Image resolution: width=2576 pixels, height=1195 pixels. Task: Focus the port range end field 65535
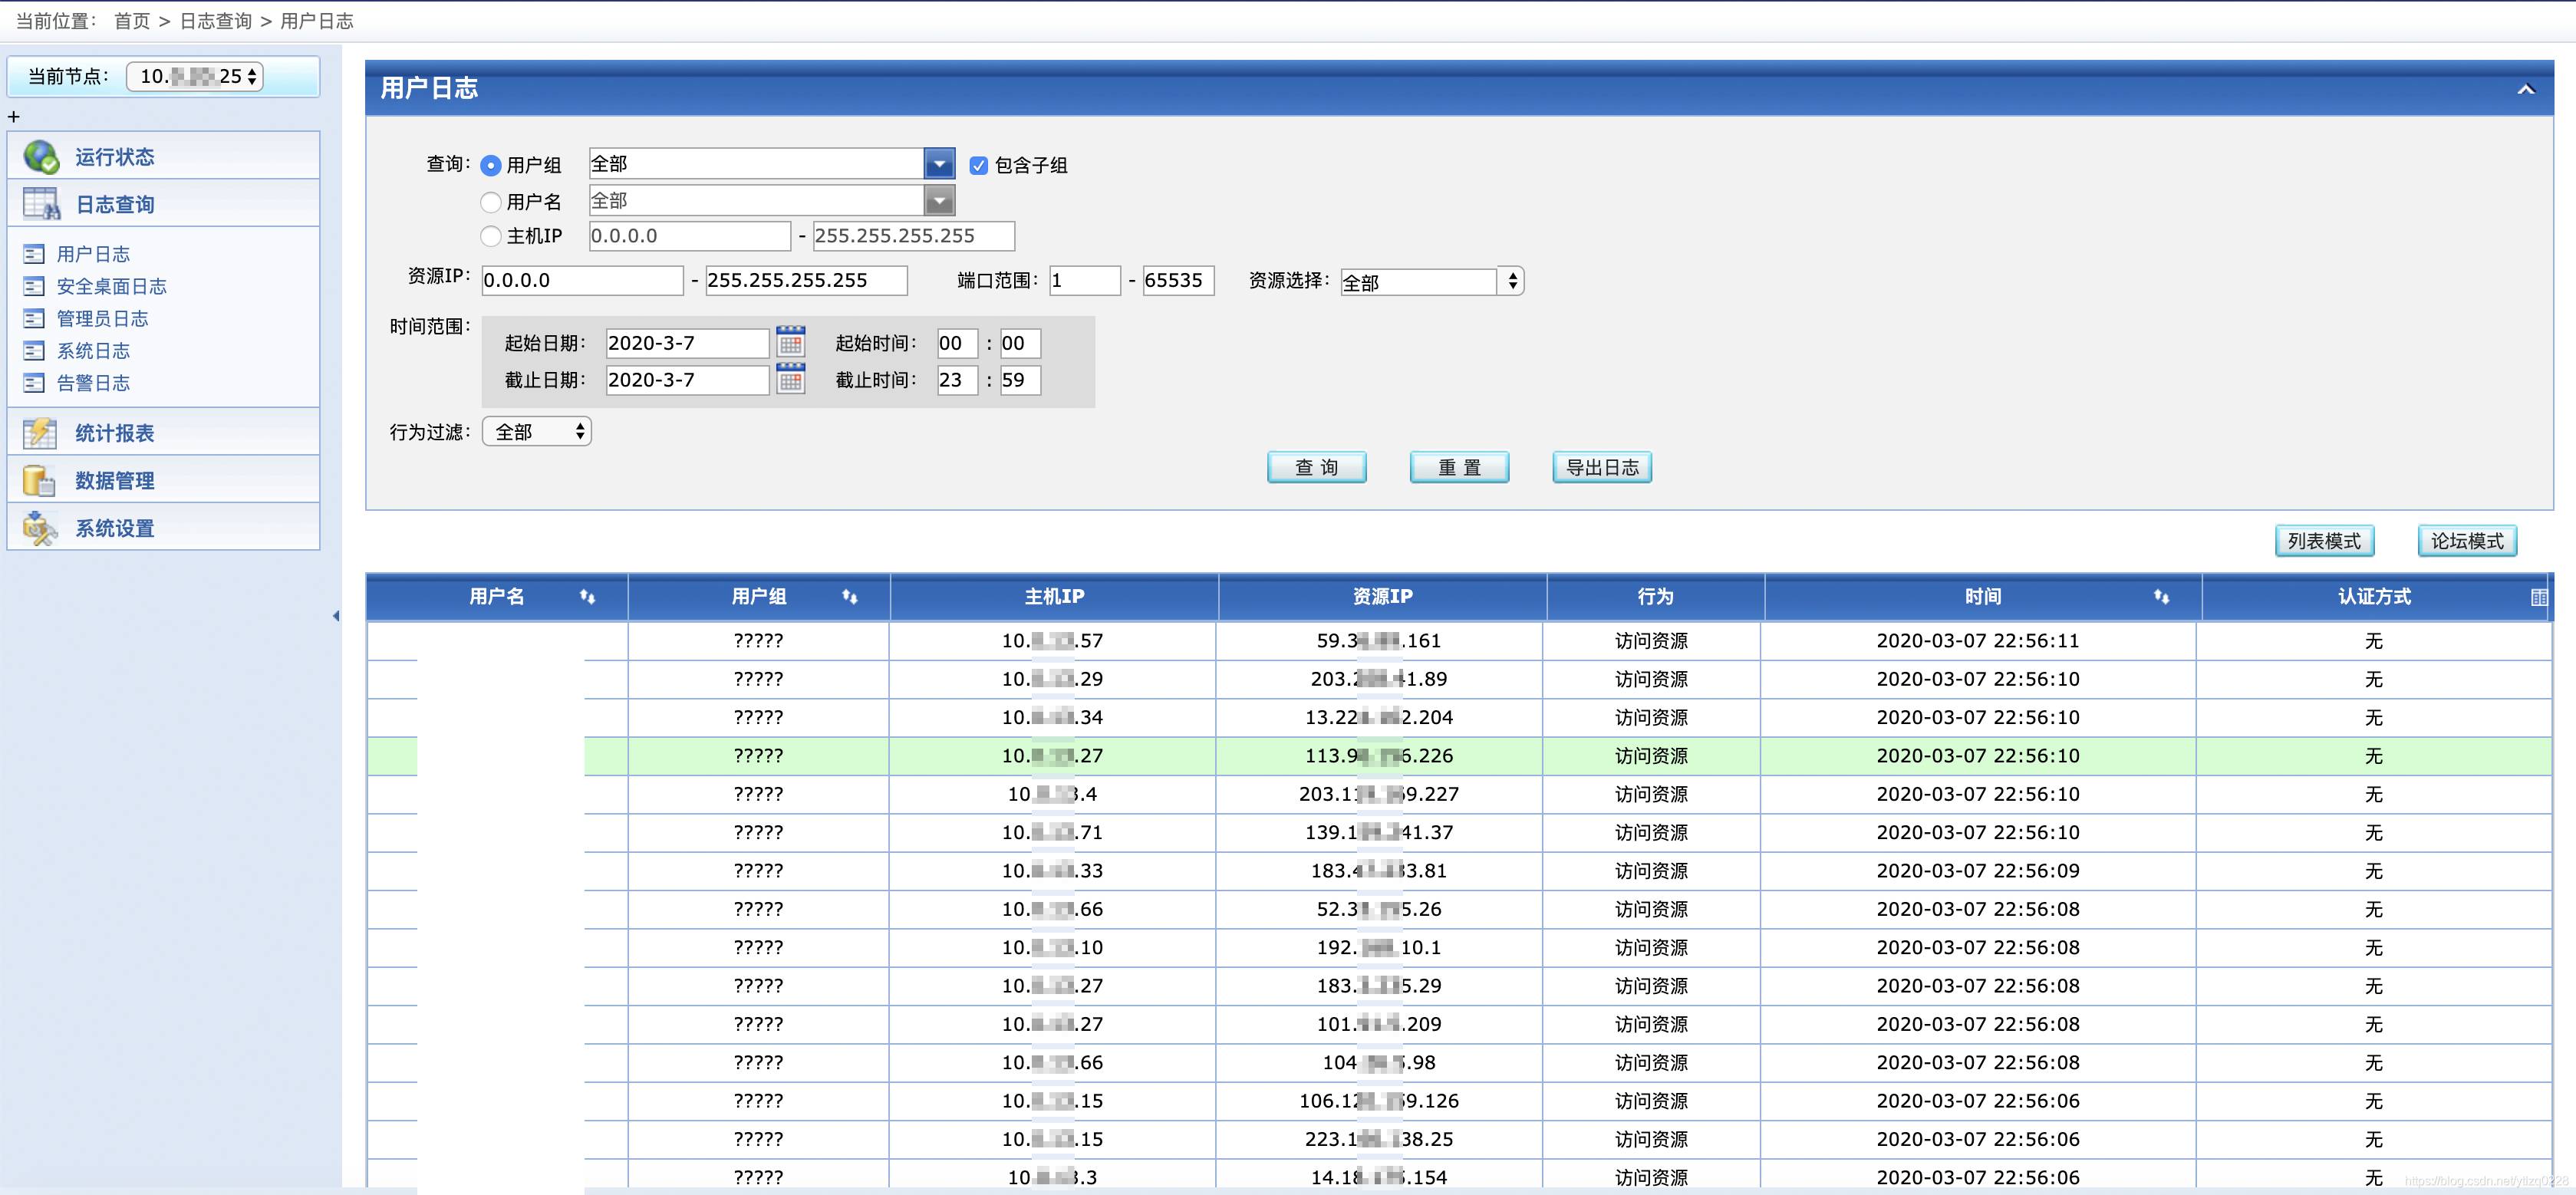(x=1179, y=280)
